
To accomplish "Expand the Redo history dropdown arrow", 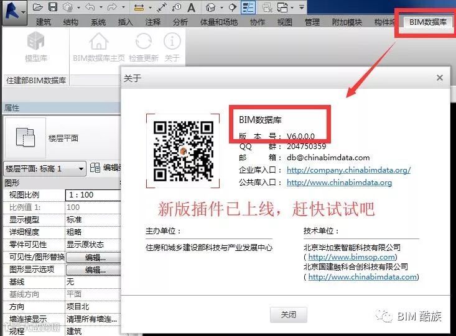I will 123,7.
